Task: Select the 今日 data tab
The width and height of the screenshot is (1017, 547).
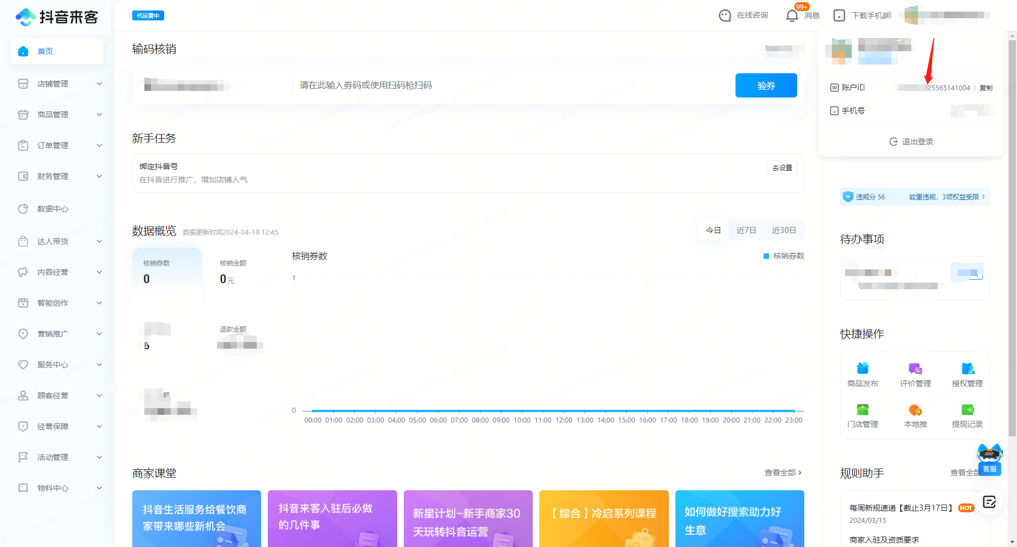Action: pos(713,230)
